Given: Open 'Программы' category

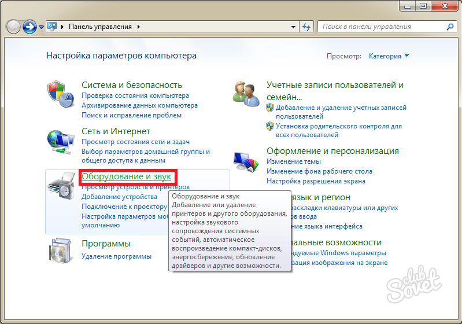Looking at the screenshot, I should 106,244.
